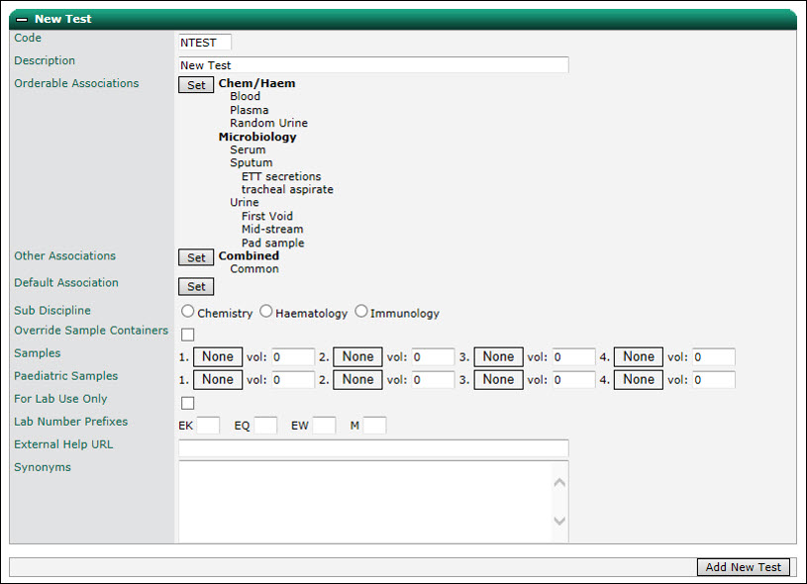Image resolution: width=807 pixels, height=584 pixels.
Task: Click Set button for Orderable Associations
Action: 196,85
